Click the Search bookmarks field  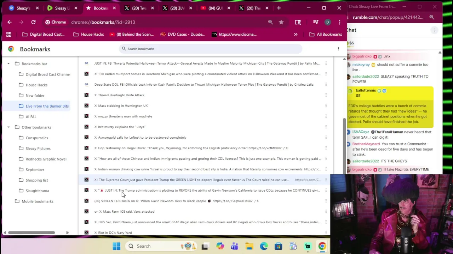point(211,49)
